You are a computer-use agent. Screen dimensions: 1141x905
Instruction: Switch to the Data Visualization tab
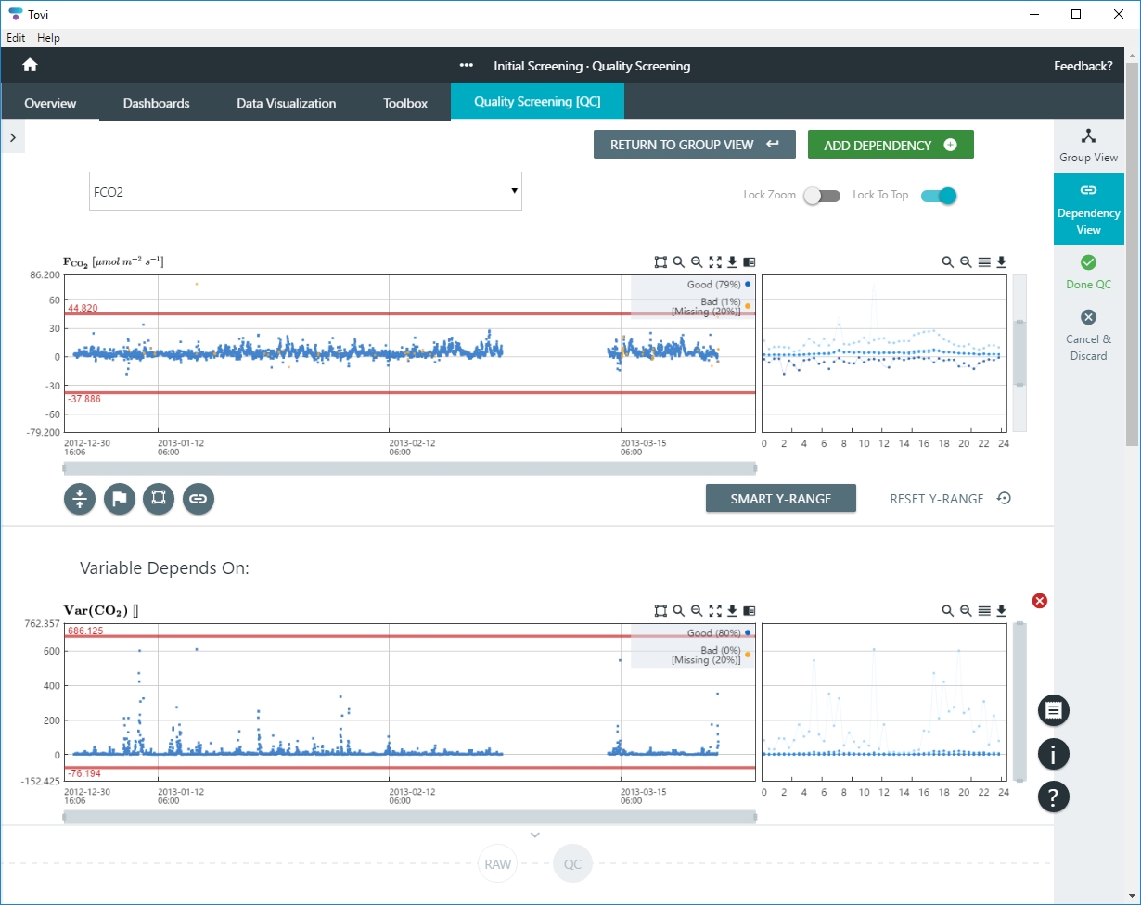point(286,103)
